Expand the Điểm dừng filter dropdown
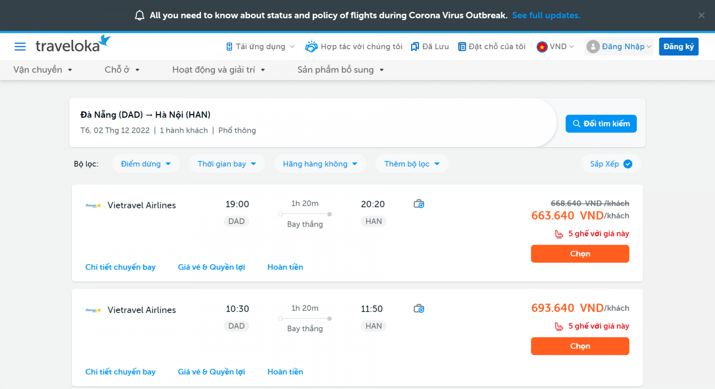 tap(146, 164)
